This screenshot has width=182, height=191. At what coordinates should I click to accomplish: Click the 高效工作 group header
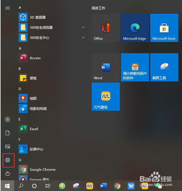click(98, 8)
